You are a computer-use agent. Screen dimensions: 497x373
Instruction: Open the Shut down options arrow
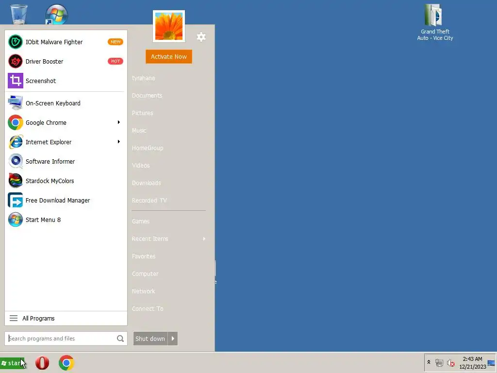pos(173,339)
